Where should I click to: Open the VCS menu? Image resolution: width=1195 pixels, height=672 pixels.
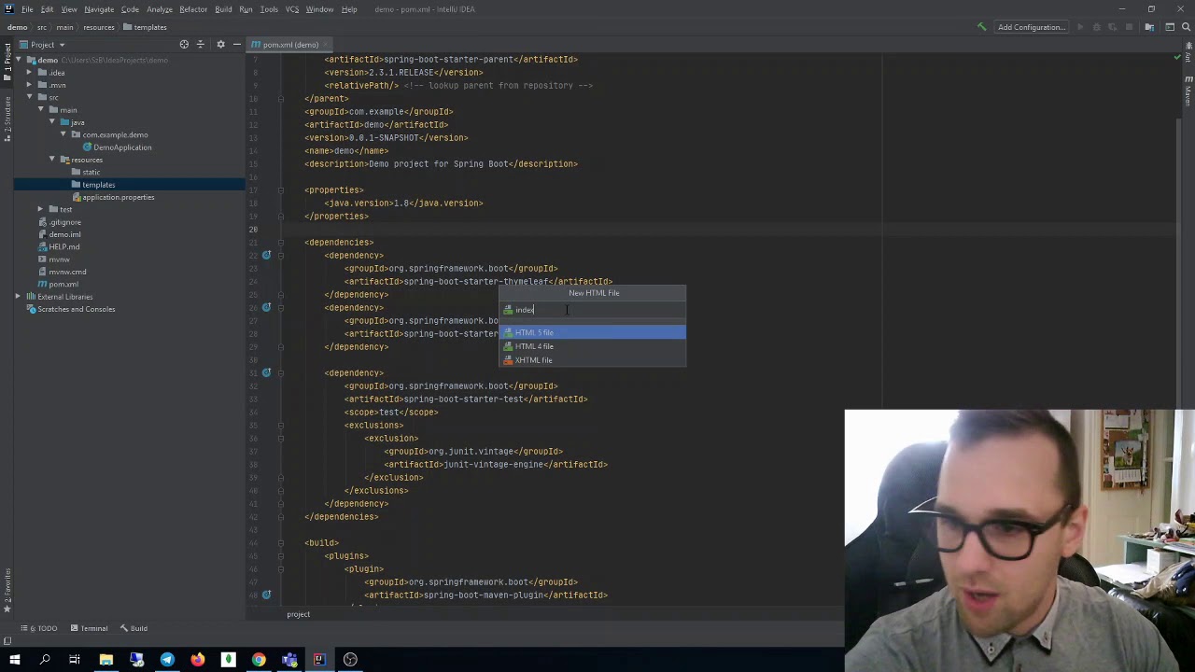point(292,9)
